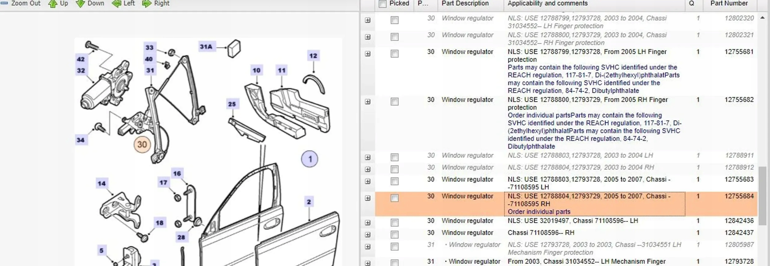Expand the row for part 12842437
The width and height of the screenshot is (770, 266).
[x=368, y=235]
